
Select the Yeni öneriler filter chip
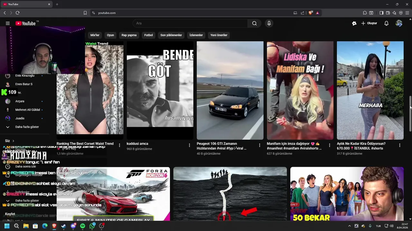219,35
